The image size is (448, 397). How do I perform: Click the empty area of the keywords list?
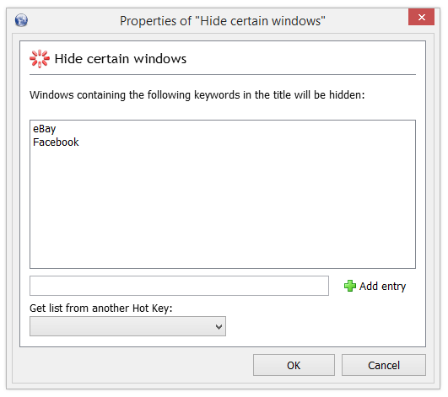[x=223, y=208]
